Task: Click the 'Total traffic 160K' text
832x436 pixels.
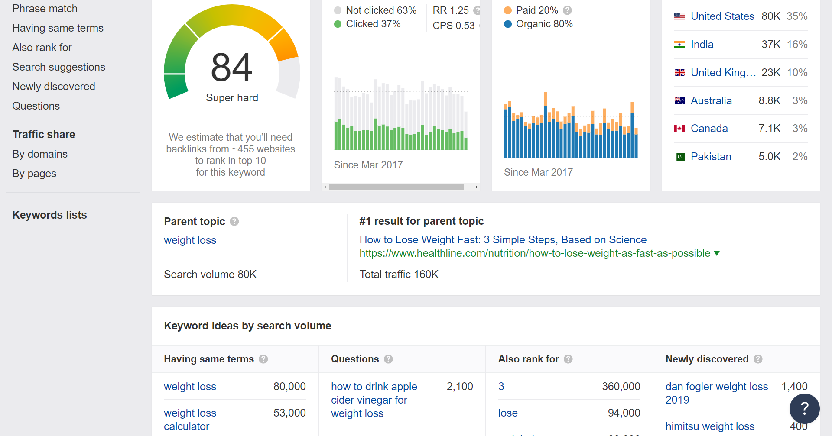Action: pyautogui.click(x=399, y=275)
